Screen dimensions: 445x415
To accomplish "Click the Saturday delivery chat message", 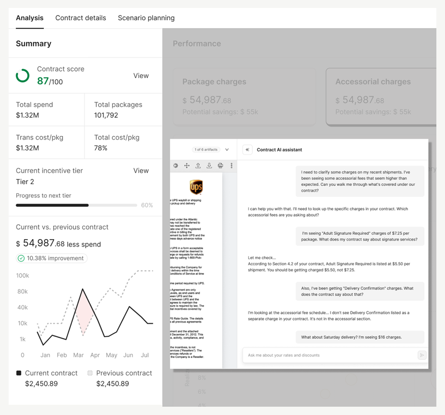I will click(360, 337).
